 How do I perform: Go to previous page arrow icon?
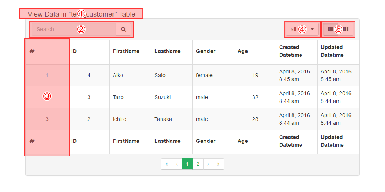click(x=177, y=164)
